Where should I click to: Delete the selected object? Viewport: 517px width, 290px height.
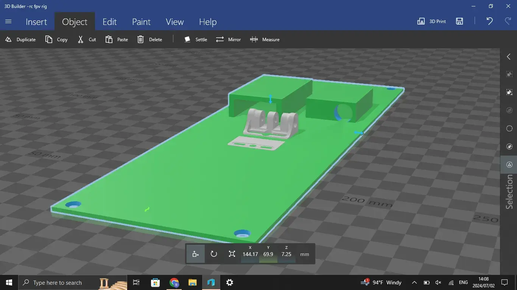[149, 39]
